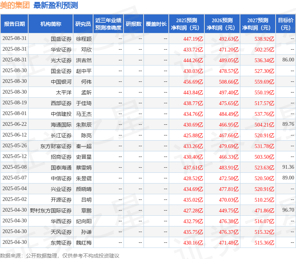Select researcher 纪向阳
The width and height of the screenshot is (296, 259).
[x=83, y=222]
